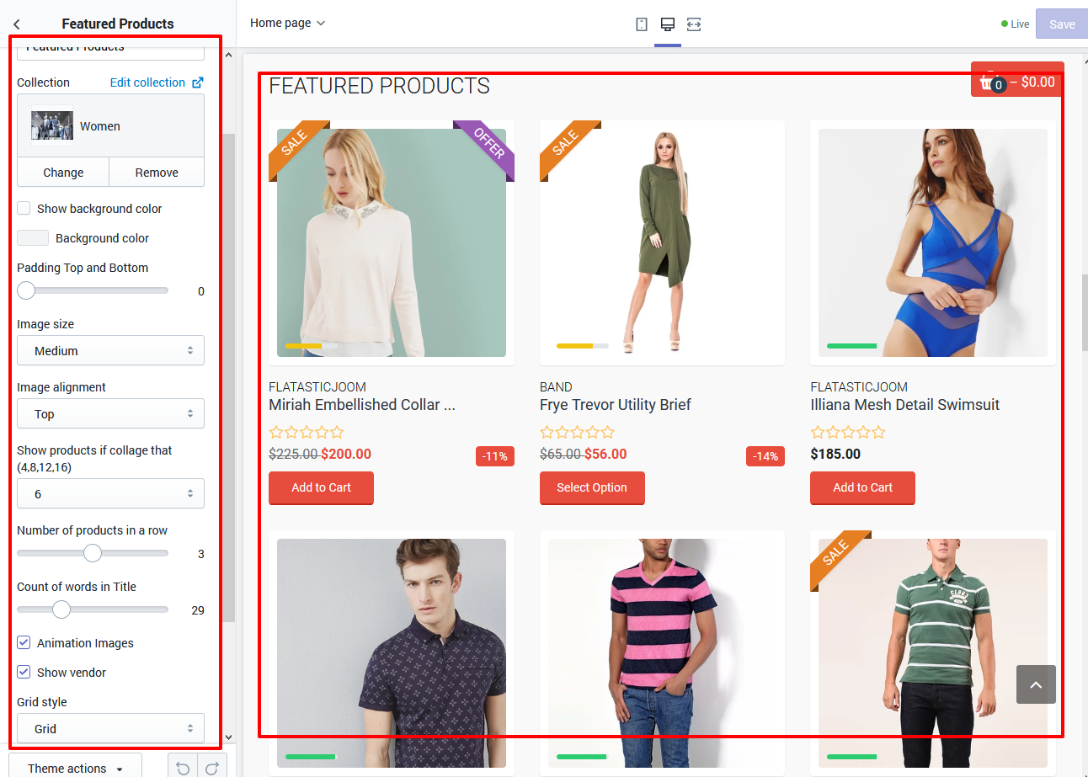The image size is (1088, 777).
Task: Open the Image alignment dropdown
Action: coord(110,414)
